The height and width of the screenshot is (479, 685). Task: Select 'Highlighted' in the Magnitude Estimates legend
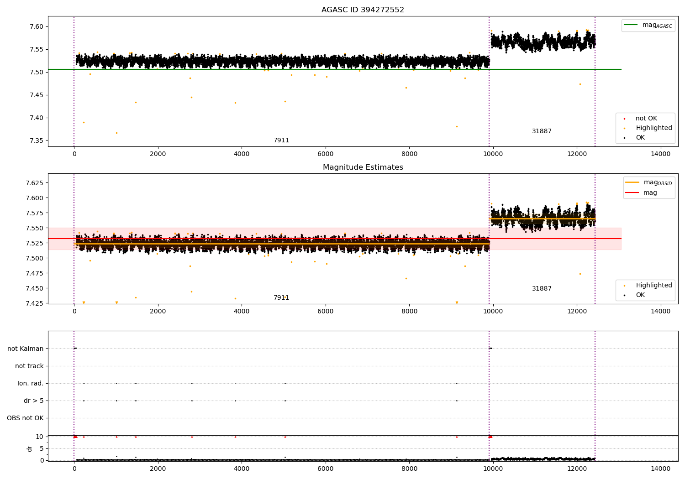pyautogui.click(x=654, y=286)
